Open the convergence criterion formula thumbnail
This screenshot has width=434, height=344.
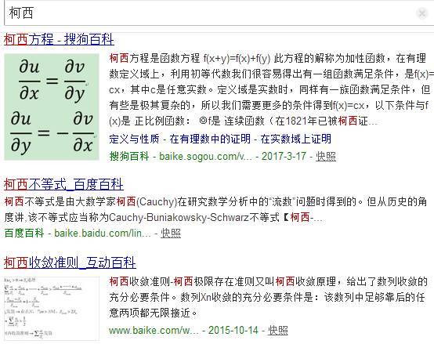(52, 308)
